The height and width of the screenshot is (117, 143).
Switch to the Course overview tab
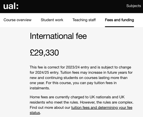(17, 20)
